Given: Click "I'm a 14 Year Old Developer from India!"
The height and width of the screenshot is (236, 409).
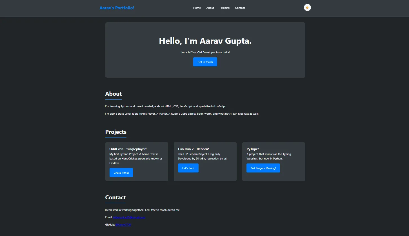Looking at the screenshot, I should click(x=205, y=53).
